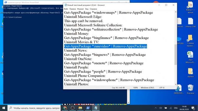Click the bingfinance command line
The height and width of the screenshot is (111, 198).
click(106, 38)
